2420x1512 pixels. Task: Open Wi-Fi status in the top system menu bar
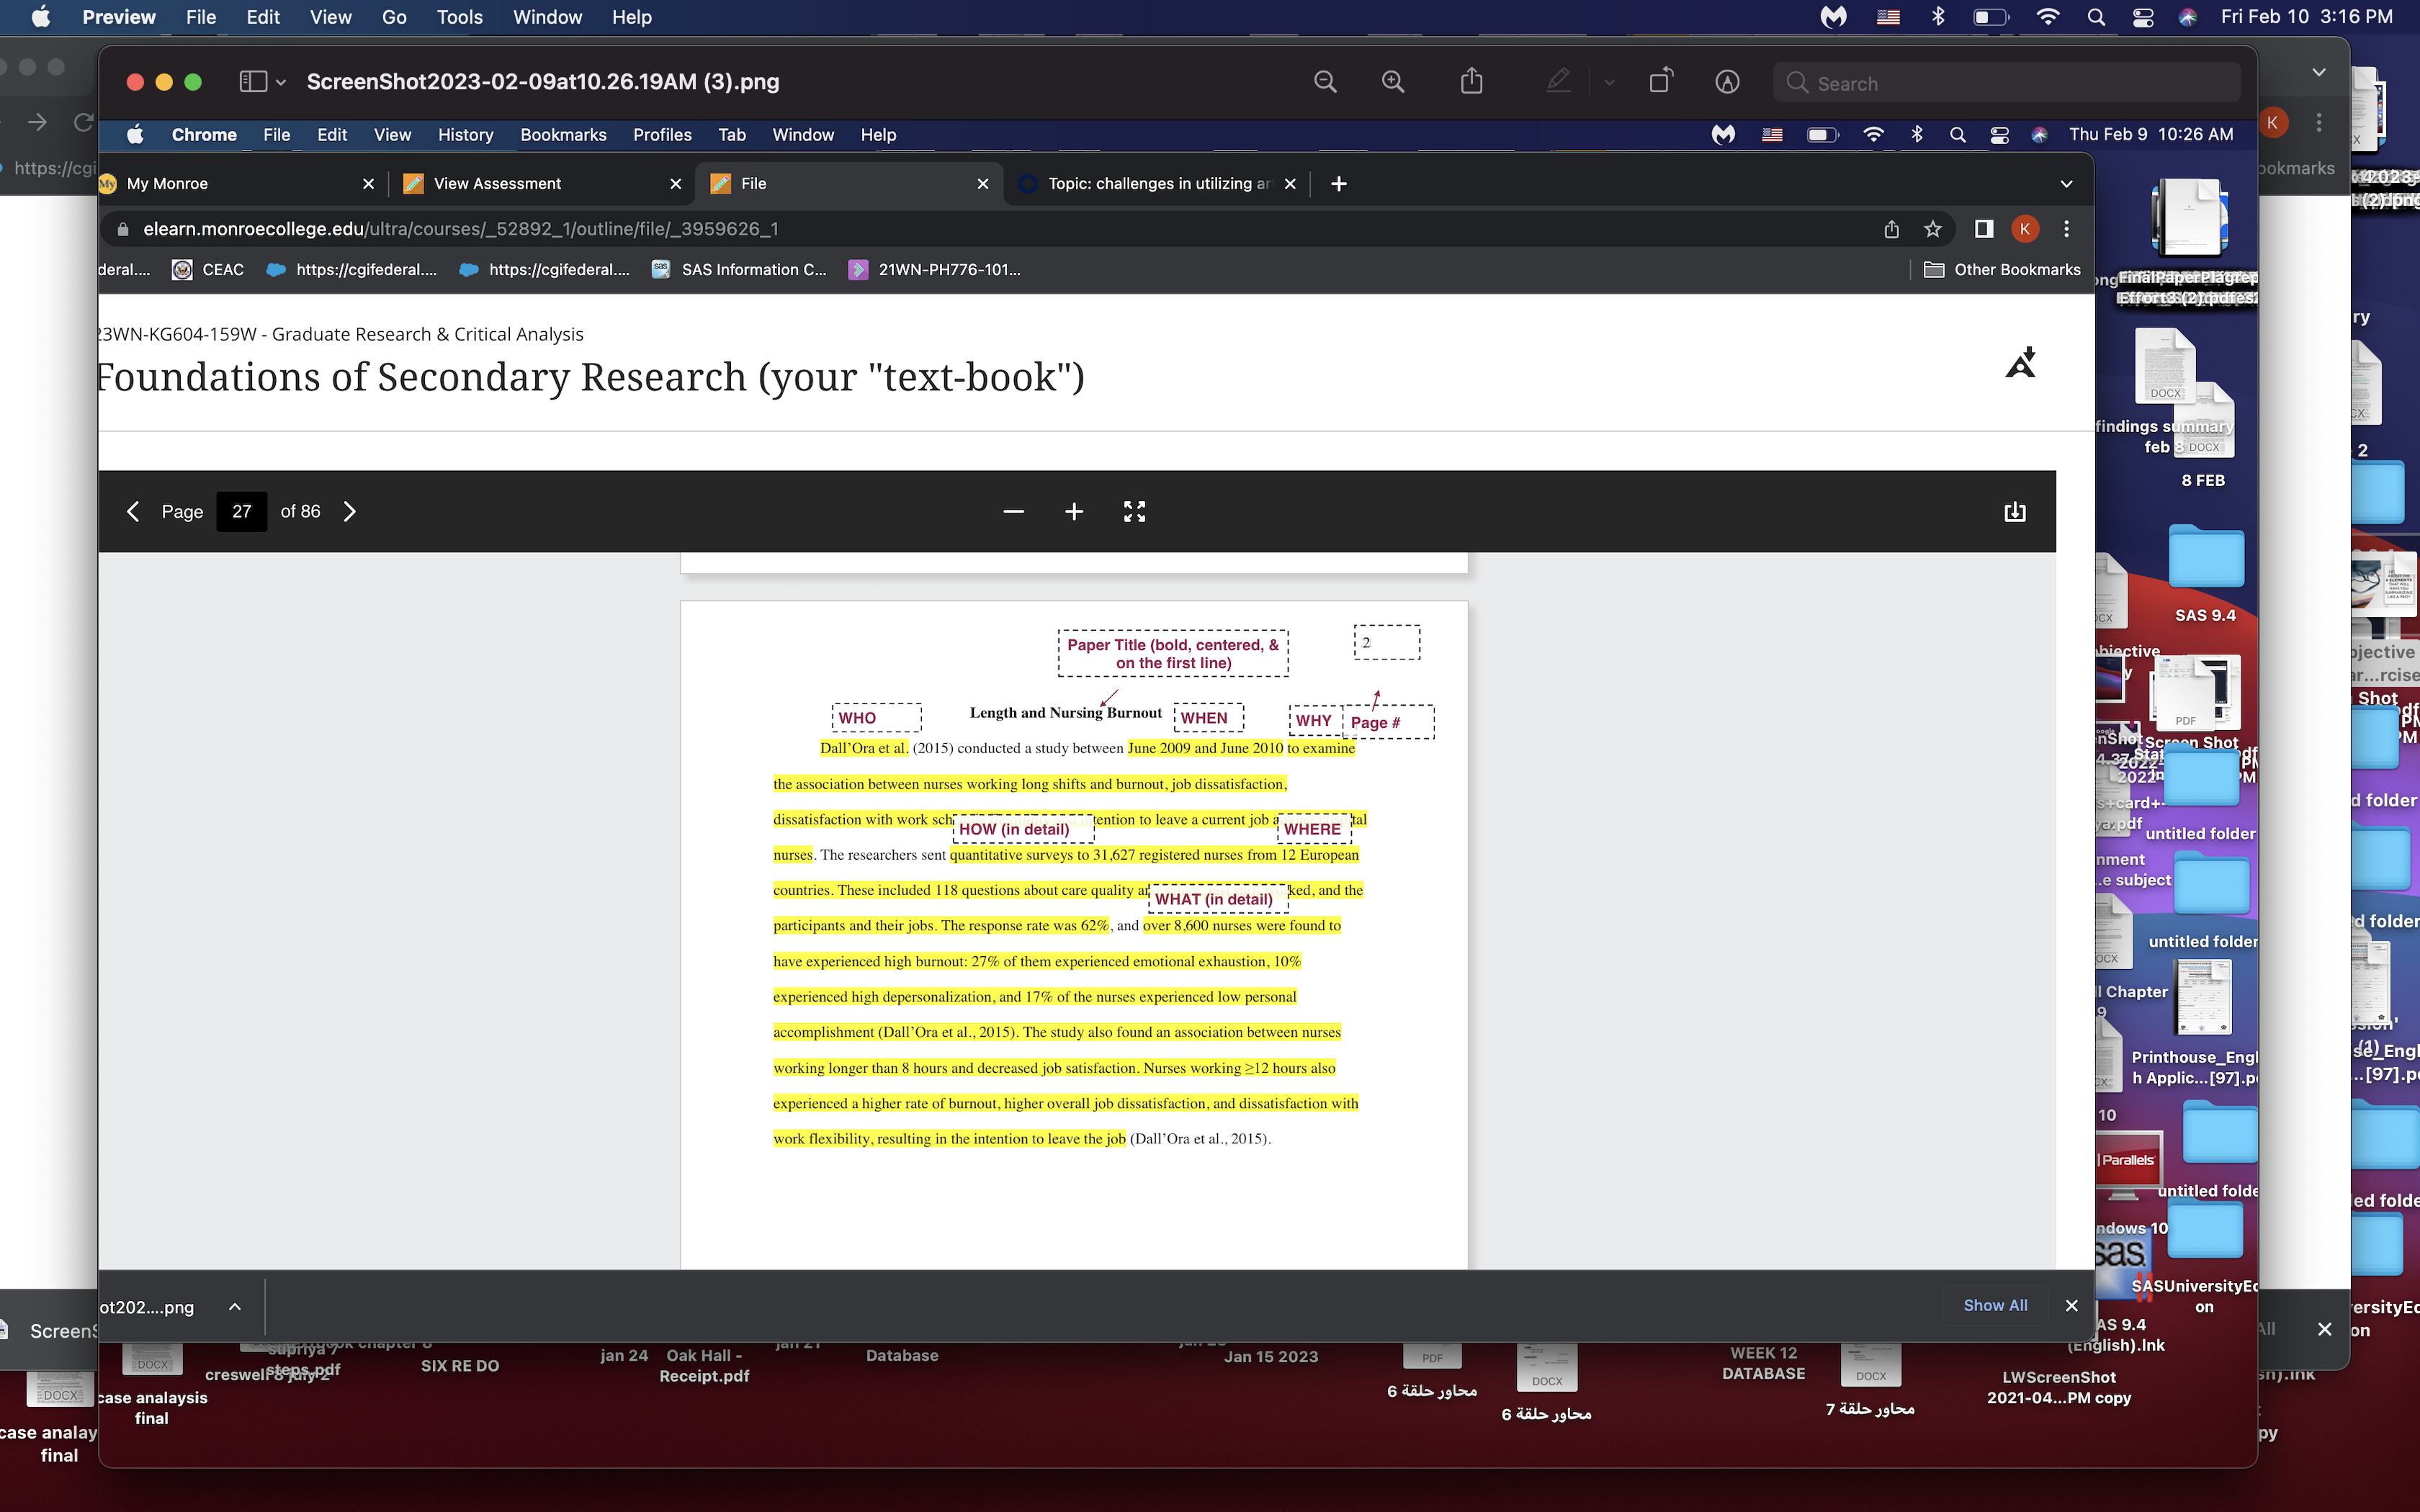pos(2048,17)
